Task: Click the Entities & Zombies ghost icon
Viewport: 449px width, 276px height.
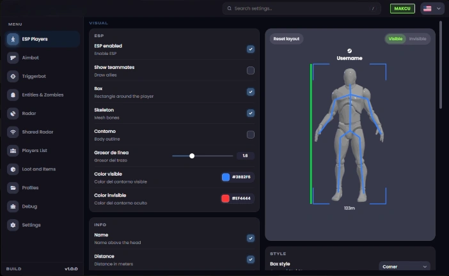Action: 13,95
